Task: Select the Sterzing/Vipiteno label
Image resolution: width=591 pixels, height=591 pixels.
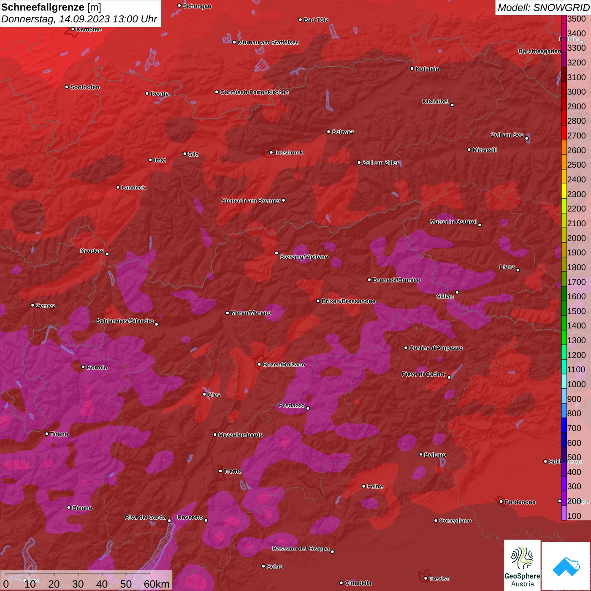Action: pyautogui.click(x=304, y=257)
